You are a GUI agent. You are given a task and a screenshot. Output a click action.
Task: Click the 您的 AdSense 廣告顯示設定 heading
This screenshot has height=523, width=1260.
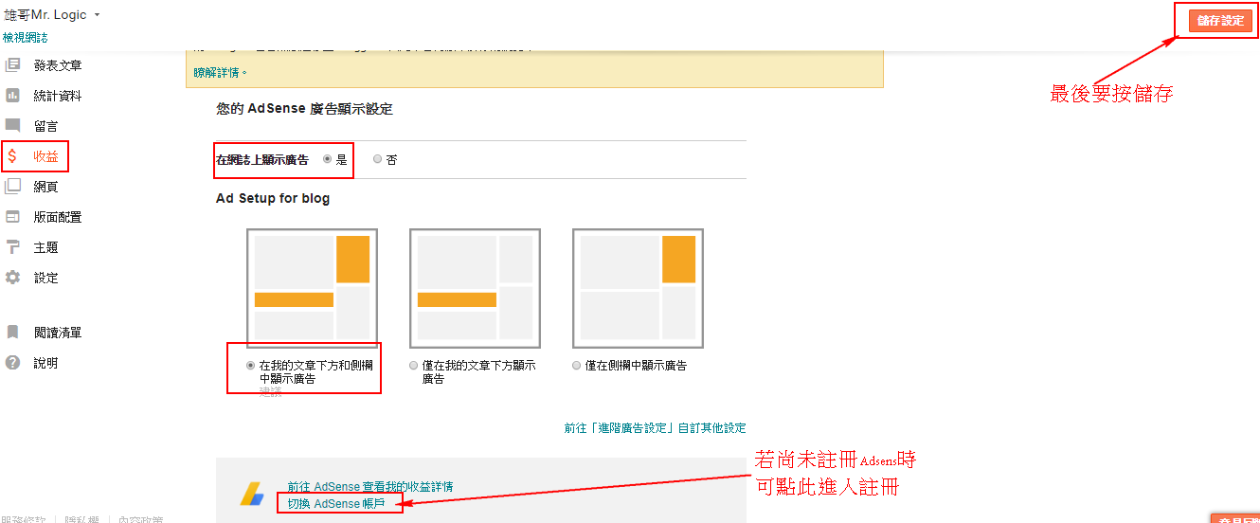tap(304, 109)
